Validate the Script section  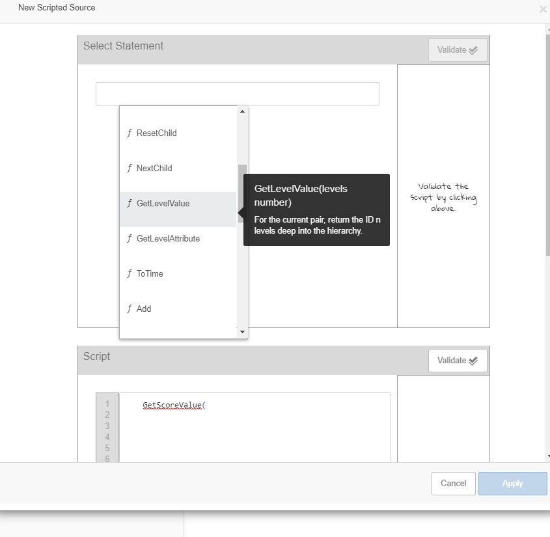(x=458, y=361)
